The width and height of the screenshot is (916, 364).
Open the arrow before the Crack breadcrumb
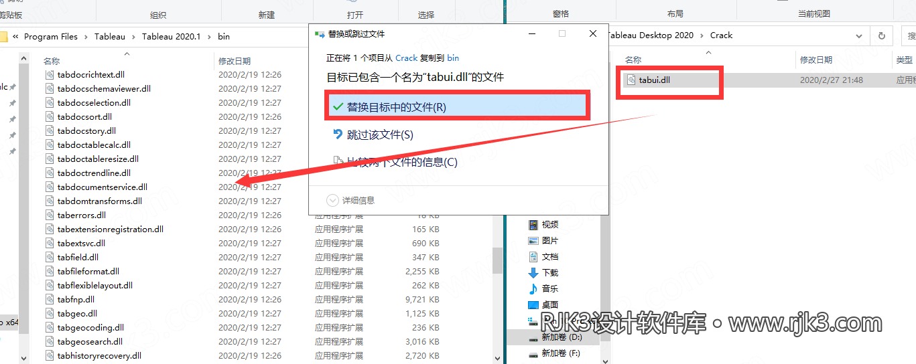coord(702,35)
